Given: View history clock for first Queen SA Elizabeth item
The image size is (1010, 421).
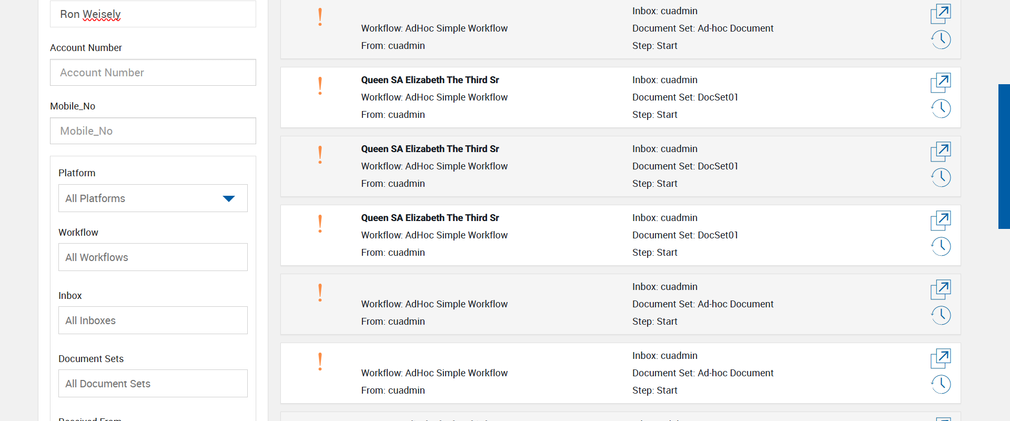Looking at the screenshot, I should 941,109.
